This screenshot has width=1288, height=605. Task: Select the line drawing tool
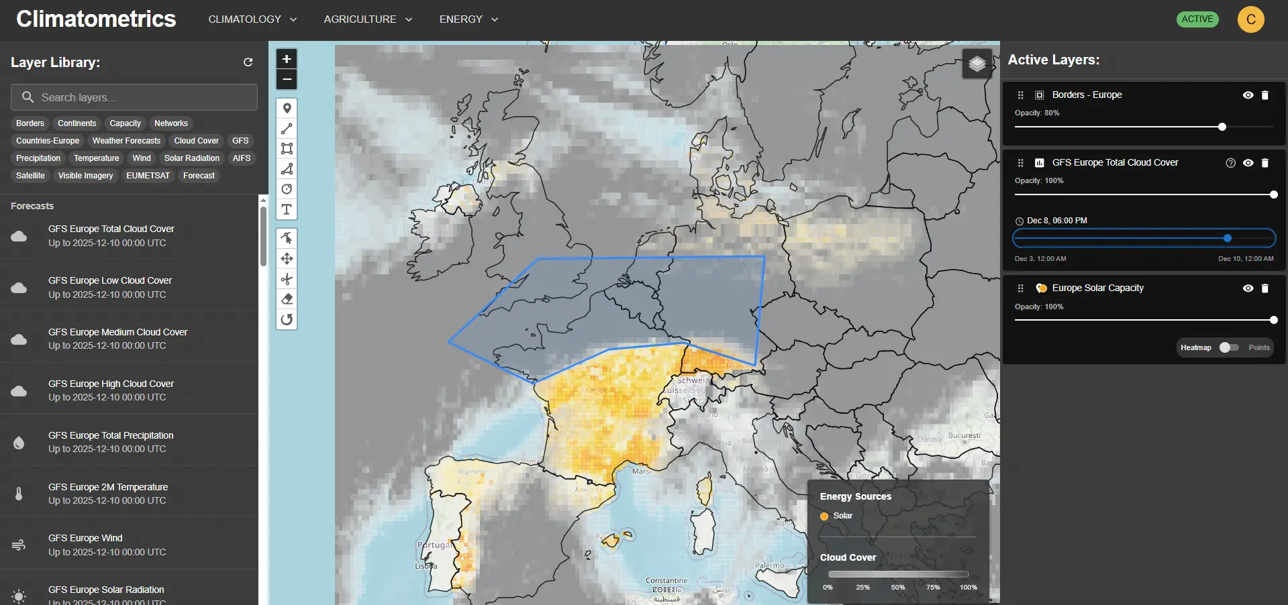(287, 129)
